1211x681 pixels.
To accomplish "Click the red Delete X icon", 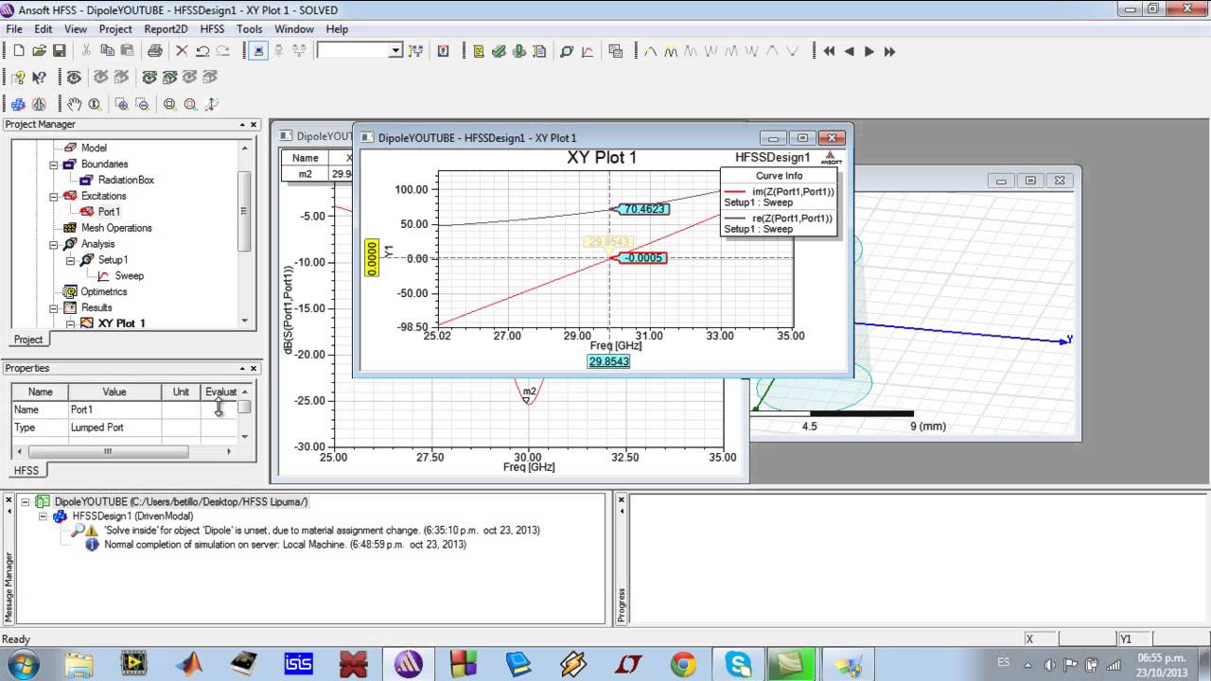I will tap(182, 50).
